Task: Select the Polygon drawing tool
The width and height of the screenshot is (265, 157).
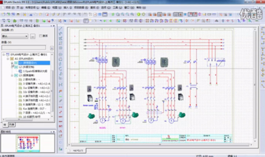Action: (x=60, y=38)
